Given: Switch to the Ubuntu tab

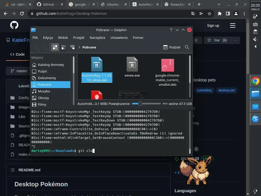Looking at the screenshot, I should click(x=114, y=5).
